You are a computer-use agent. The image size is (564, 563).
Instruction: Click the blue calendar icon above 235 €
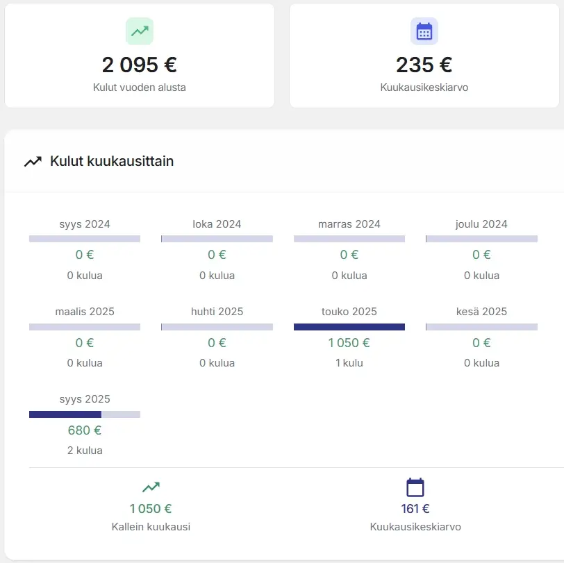(x=424, y=31)
